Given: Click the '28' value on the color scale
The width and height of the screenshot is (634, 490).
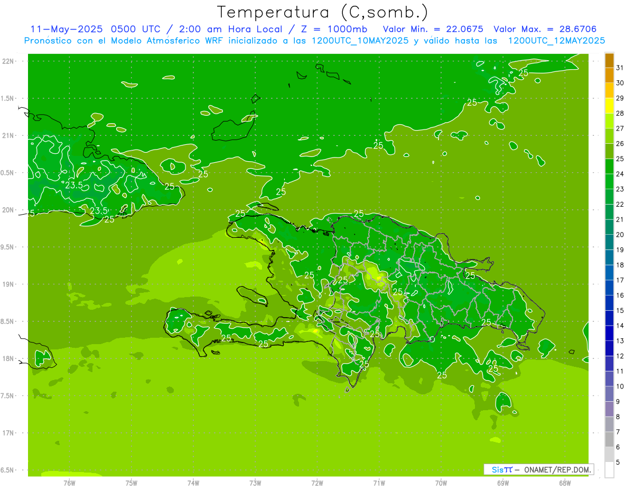Looking at the screenshot, I should [x=620, y=113].
